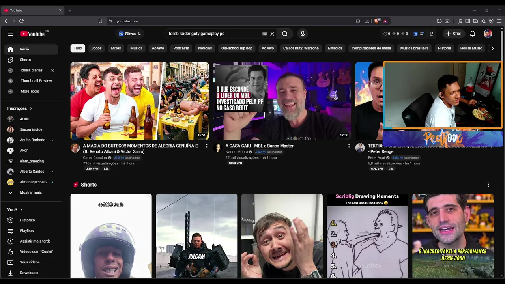This screenshot has width=505, height=284.
Task: Select the Computadores de mesa chip
Action: point(371,48)
